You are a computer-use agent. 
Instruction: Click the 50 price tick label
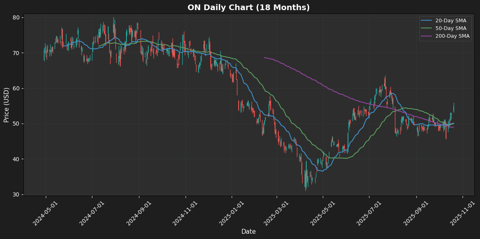pyautogui.click(x=16, y=124)
